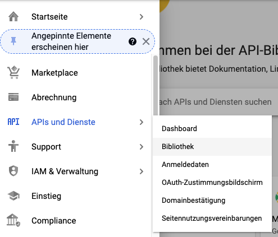This screenshot has height=237, width=278.
Task: Open Dashboard in the submenu
Action: (212, 129)
